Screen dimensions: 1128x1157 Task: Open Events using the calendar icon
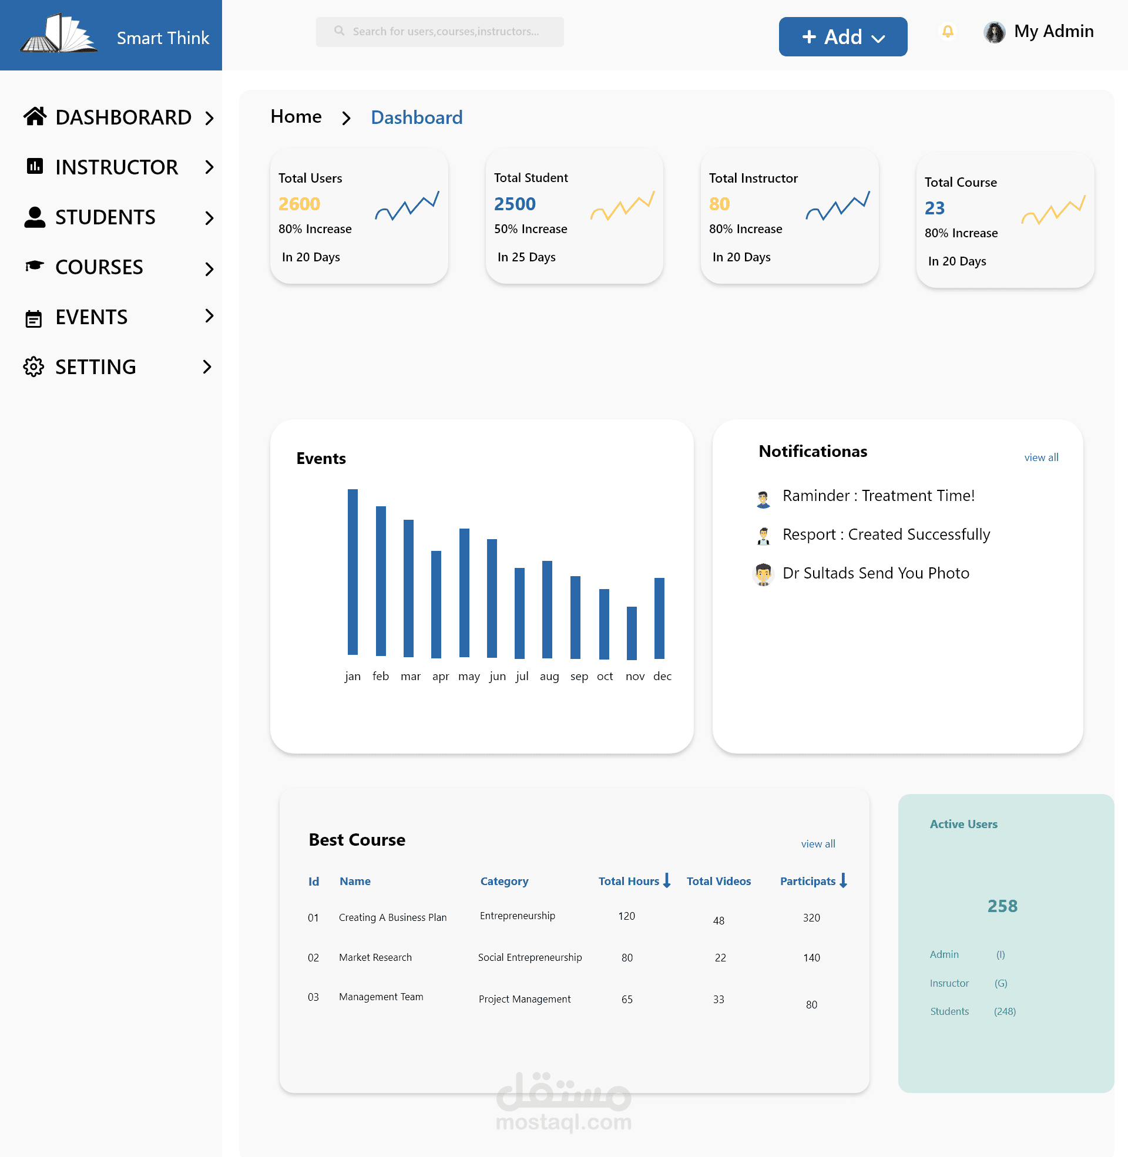(33, 317)
